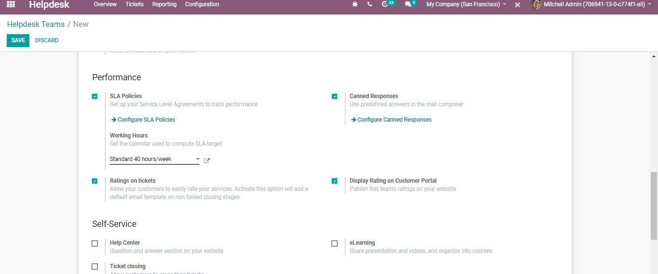
Task: Open the conversations chat icon
Action: coord(408,4)
